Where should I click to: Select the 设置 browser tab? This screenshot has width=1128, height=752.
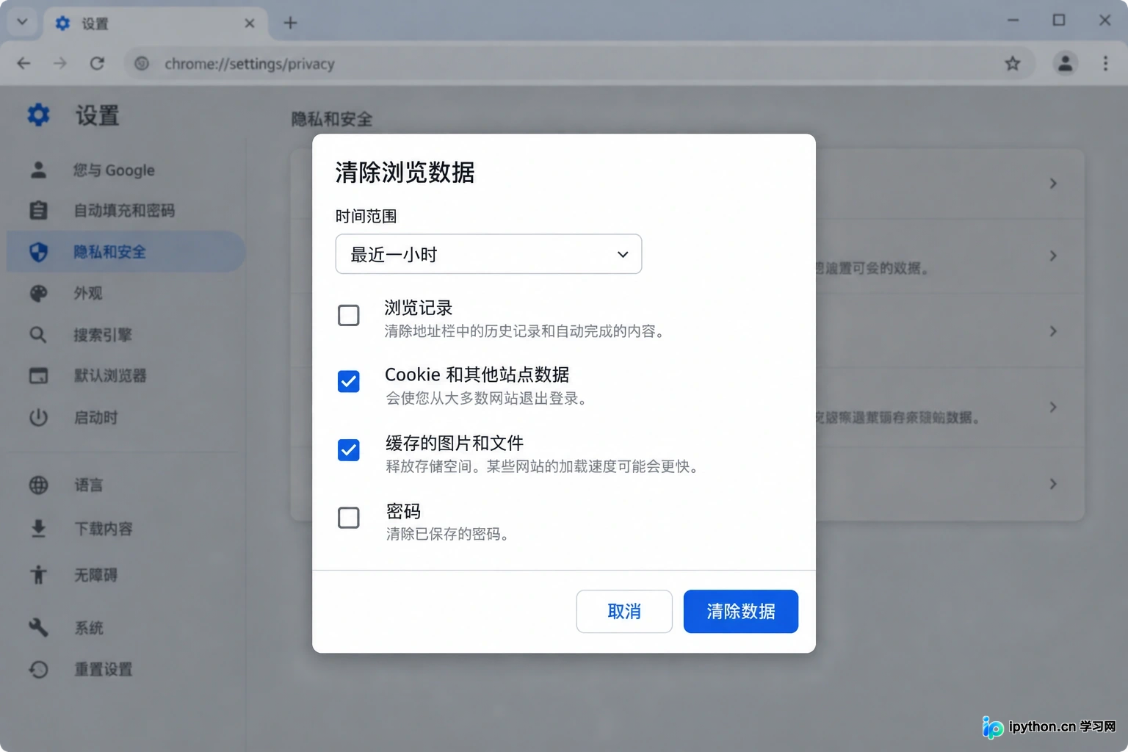(x=154, y=23)
